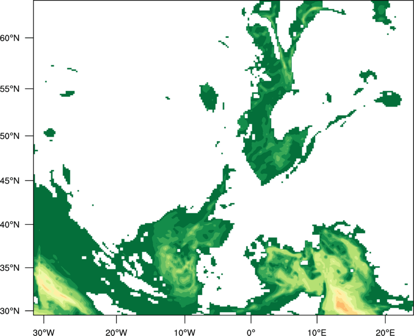This screenshot has height=336, width=414.
Task: Select the 30°W longitude label
Action: tap(44, 332)
